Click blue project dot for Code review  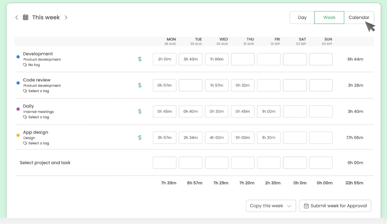tap(18, 83)
